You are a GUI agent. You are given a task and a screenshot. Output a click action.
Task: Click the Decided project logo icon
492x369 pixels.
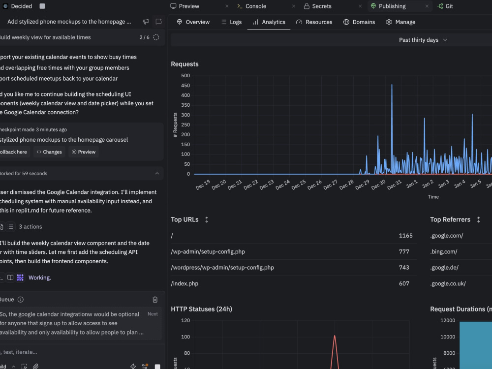click(x=5, y=6)
